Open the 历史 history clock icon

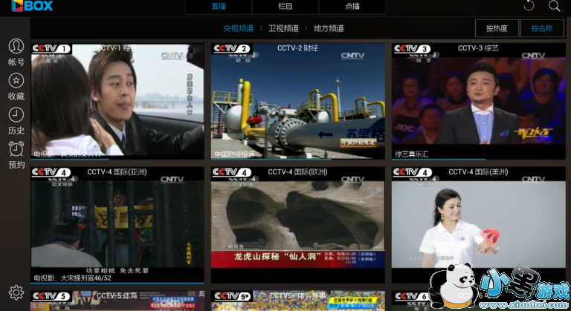click(16, 115)
